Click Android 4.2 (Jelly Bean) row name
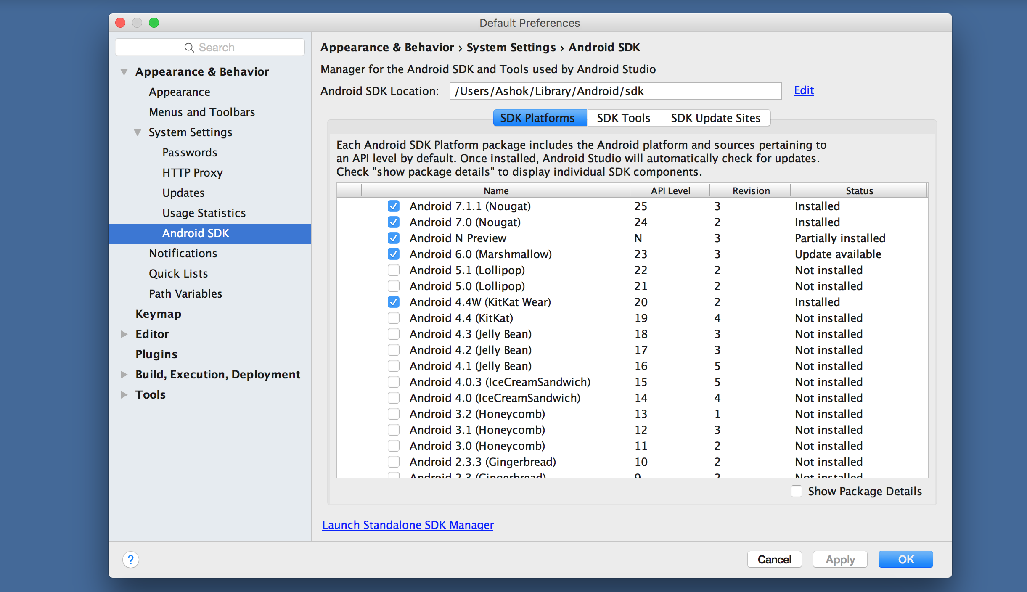The width and height of the screenshot is (1027, 592). tap(471, 350)
